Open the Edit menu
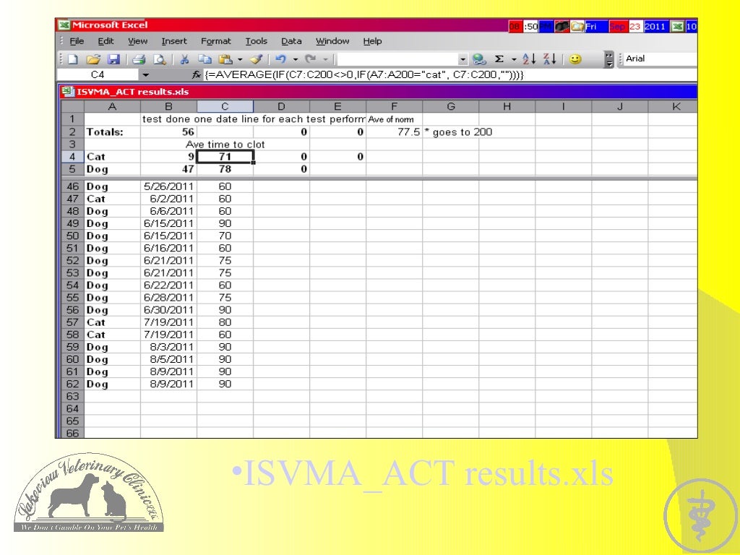Viewport: 740px width, 555px height. pos(106,41)
